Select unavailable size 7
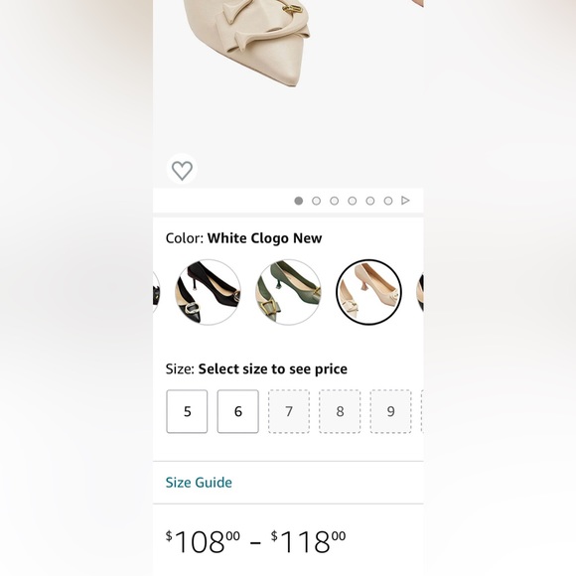 [289, 411]
